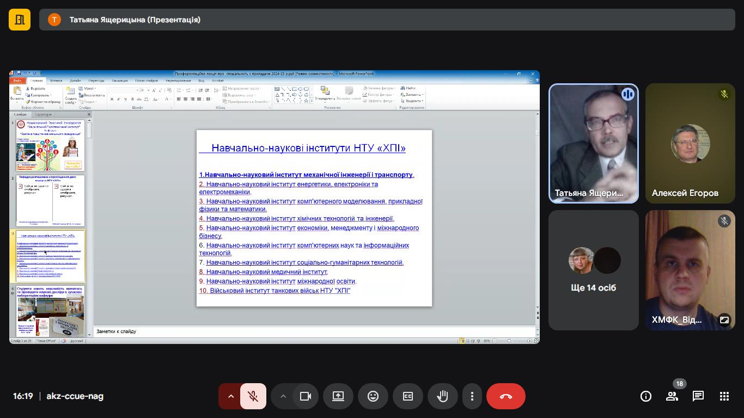Click the 'Файл' tab in PowerPoint
Screen dimensions: 744x418
(17, 81)
